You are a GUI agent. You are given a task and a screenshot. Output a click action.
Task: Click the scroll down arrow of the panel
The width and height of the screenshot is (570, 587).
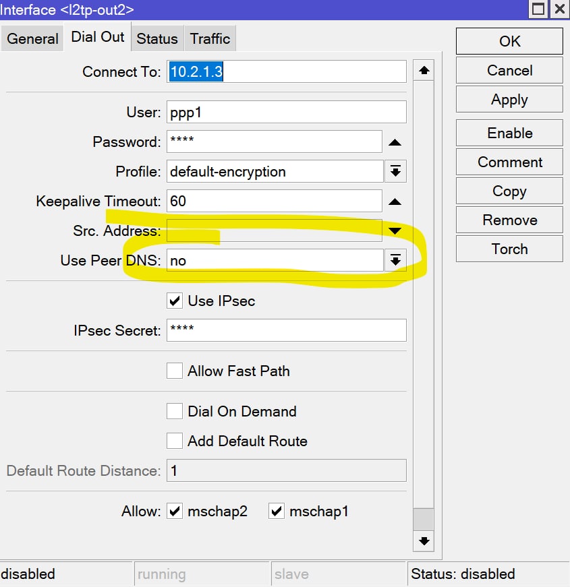(424, 541)
